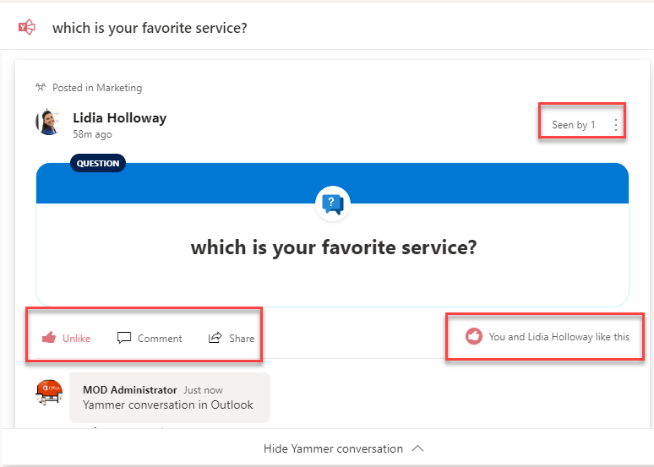Screen dimensions: 654x467
Task: Open the three-dot more options menu
Action: pos(615,125)
